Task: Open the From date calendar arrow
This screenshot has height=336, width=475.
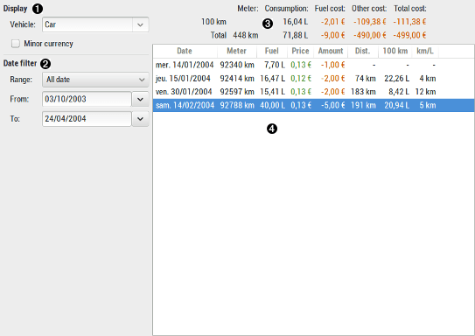Action: pyautogui.click(x=140, y=99)
